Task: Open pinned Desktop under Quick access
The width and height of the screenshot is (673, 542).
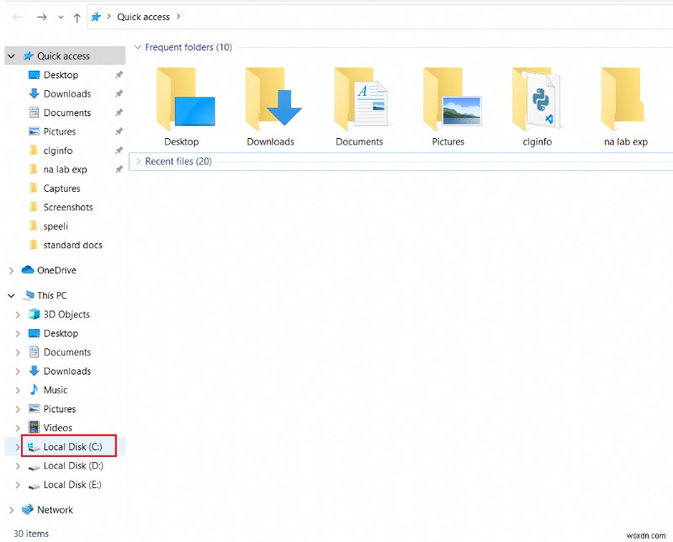Action: pos(61,75)
